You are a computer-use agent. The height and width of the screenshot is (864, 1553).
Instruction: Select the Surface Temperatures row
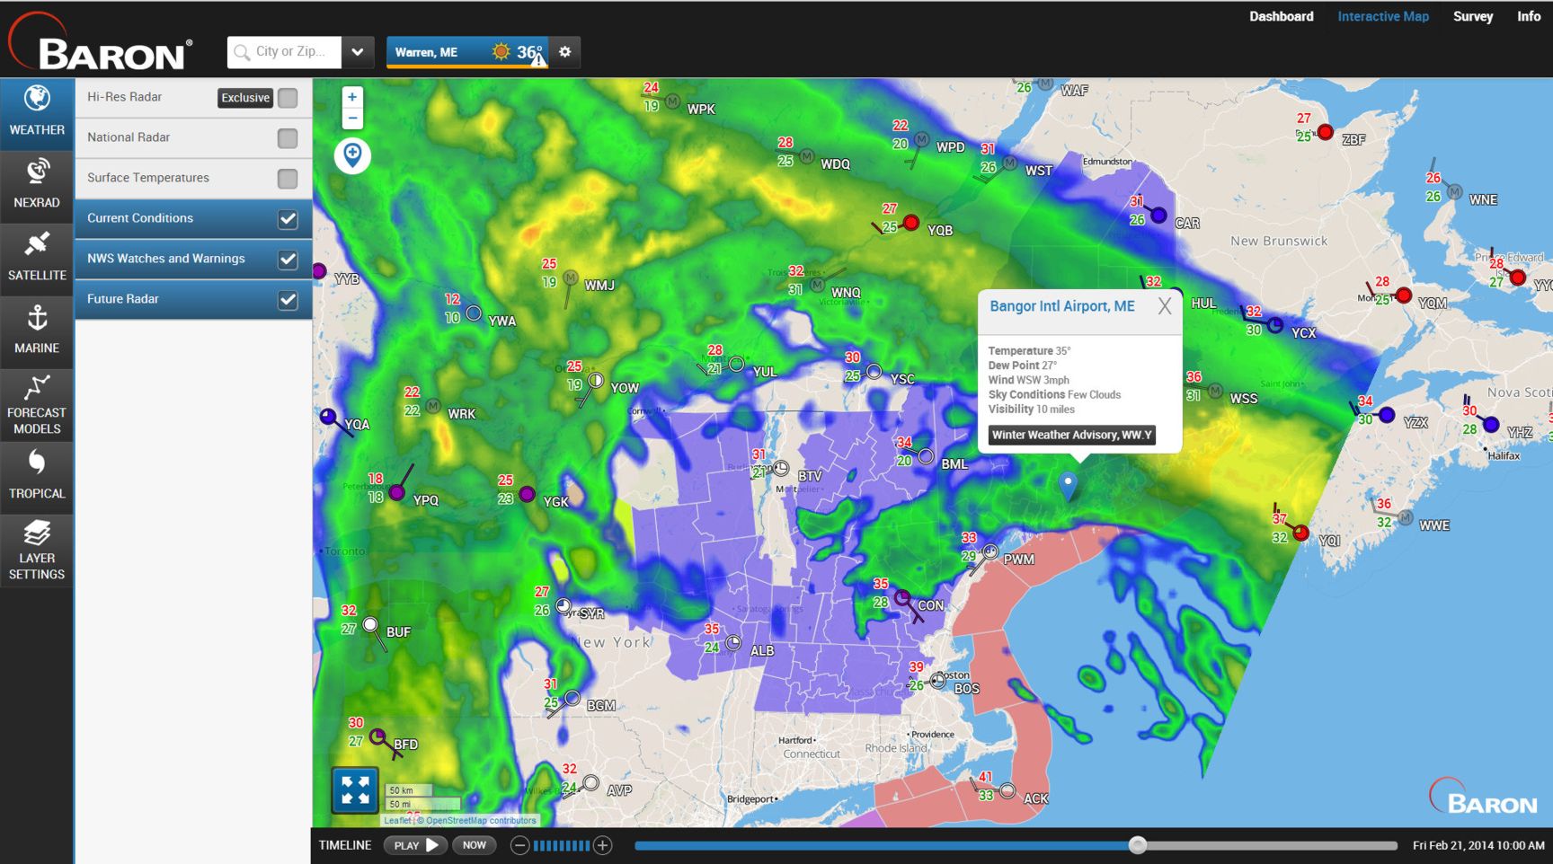point(193,179)
